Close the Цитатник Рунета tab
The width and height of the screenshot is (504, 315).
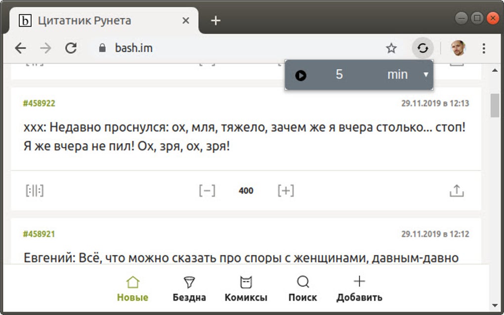(186, 21)
